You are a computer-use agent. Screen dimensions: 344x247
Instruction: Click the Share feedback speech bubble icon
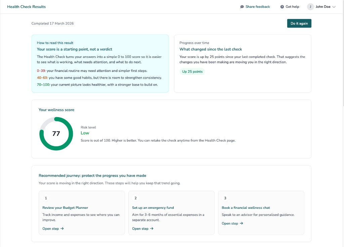point(241,6)
